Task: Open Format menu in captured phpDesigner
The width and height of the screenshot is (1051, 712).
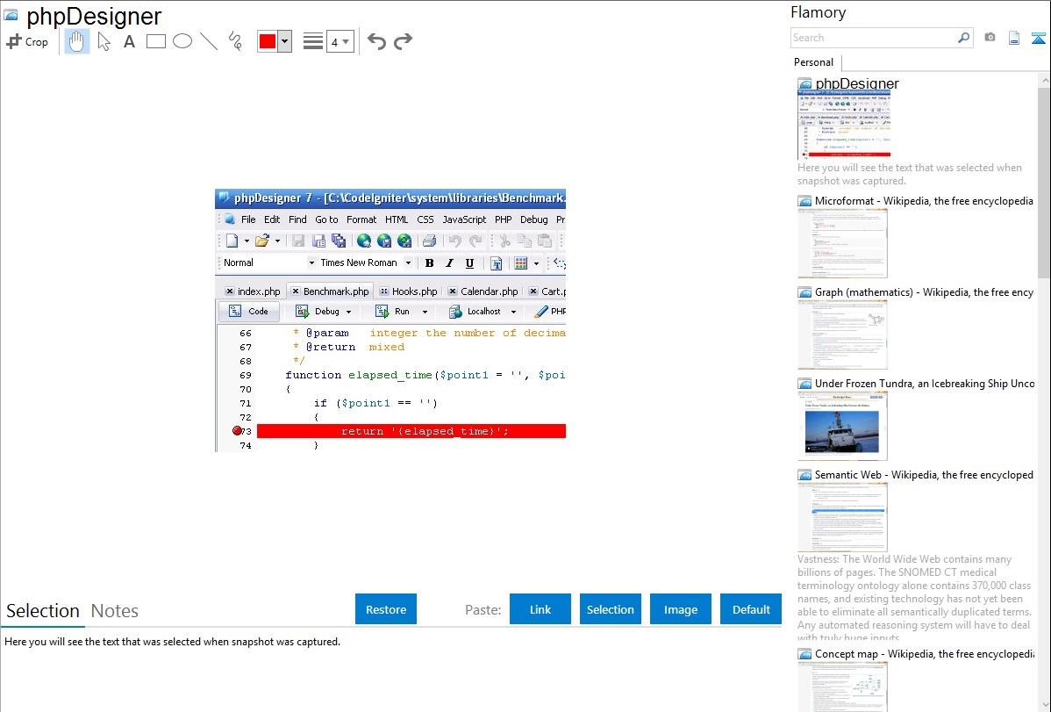Action: tap(361, 219)
